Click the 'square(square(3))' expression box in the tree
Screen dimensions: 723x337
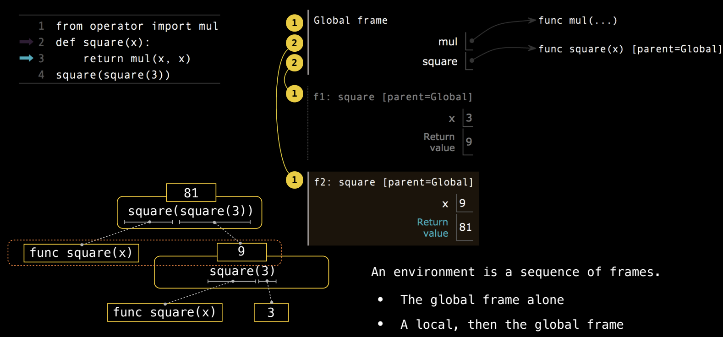(x=190, y=212)
